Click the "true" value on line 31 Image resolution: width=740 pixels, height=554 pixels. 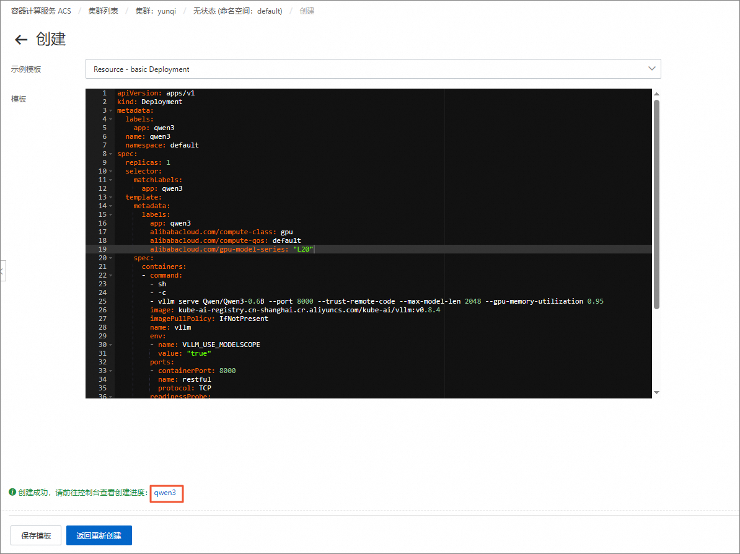tap(199, 353)
